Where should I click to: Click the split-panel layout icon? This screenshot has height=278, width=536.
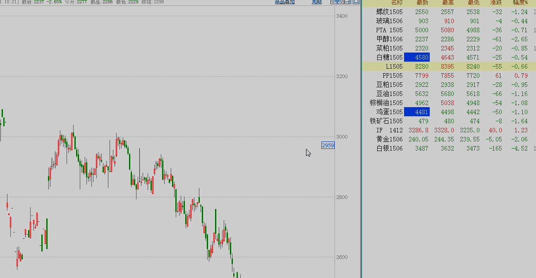(347, 2)
